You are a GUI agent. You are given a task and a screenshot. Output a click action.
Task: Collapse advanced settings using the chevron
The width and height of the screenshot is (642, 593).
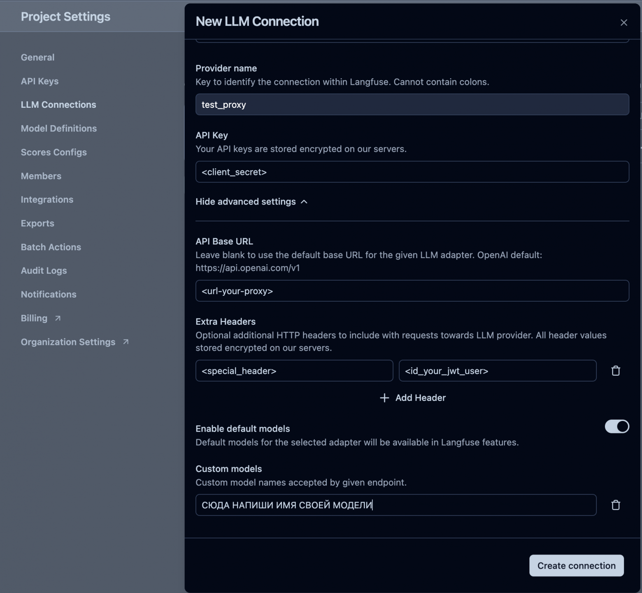click(304, 202)
